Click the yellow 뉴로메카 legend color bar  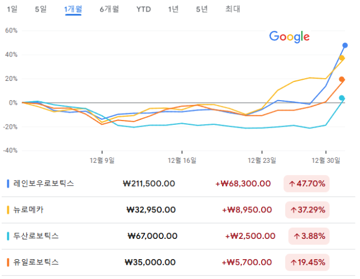8,210
